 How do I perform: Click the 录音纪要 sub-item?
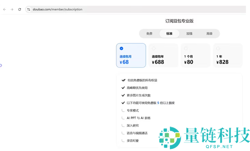click(132, 141)
